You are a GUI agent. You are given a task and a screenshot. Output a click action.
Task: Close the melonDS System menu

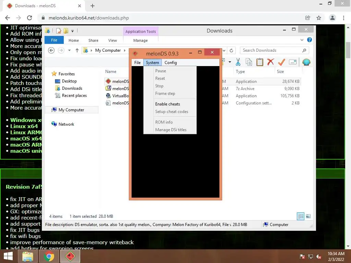[152, 63]
